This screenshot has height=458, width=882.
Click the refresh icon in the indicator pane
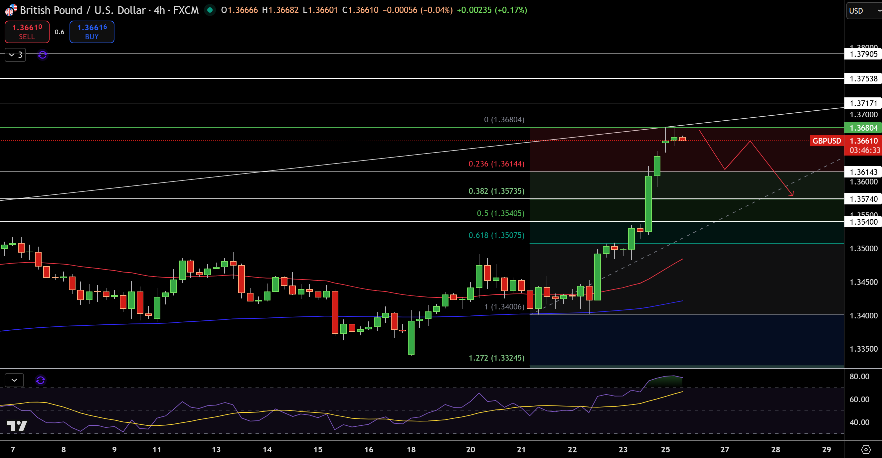[40, 380]
